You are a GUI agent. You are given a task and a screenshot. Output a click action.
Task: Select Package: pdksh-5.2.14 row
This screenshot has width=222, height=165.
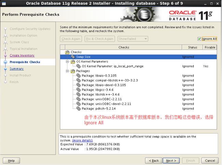tap(138, 108)
